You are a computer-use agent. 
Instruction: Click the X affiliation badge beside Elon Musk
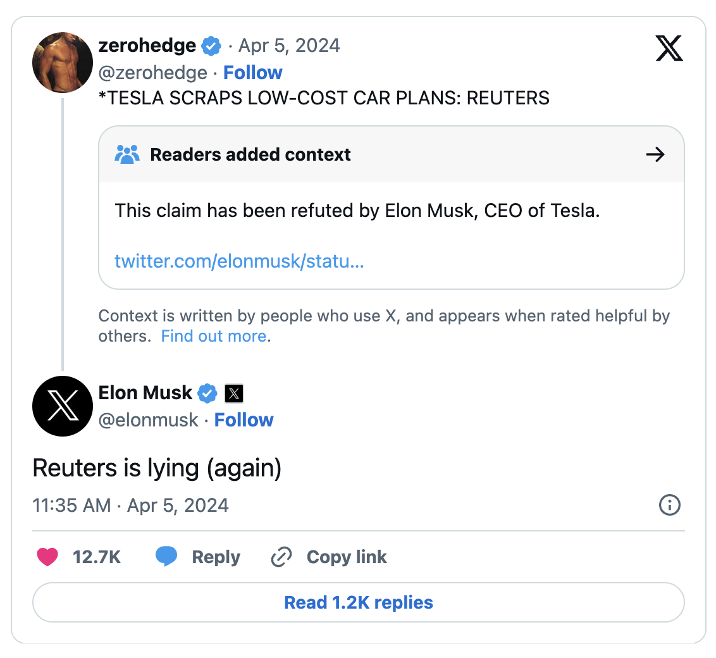click(x=234, y=394)
